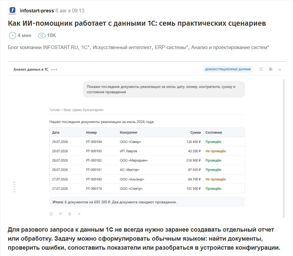Click the diagonal arrow share icon under the answer
Viewport: 293px width, 256px height.
click(79, 214)
